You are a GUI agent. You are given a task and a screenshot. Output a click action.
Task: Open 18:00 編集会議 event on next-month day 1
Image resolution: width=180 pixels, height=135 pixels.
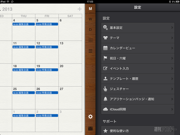click(23, 115)
